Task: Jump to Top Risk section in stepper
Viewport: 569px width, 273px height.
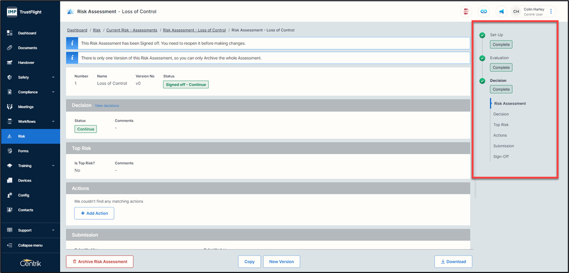Action: (501, 125)
